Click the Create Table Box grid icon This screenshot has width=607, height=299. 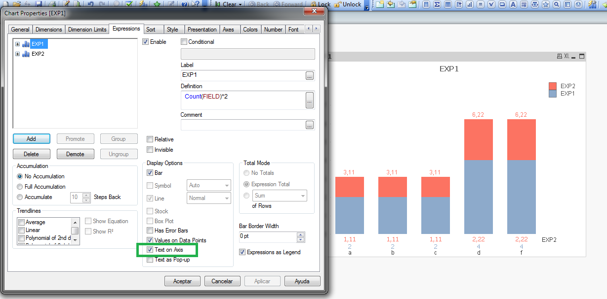[448, 4]
